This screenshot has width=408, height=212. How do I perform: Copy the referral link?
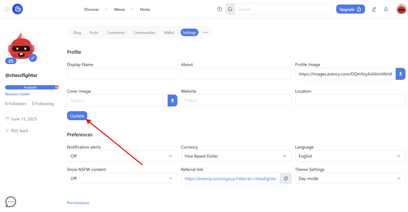click(286, 179)
